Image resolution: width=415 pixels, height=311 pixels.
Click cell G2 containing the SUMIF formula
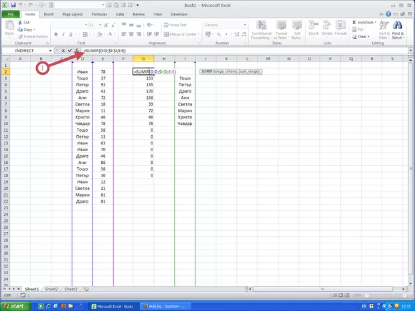coord(143,71)
